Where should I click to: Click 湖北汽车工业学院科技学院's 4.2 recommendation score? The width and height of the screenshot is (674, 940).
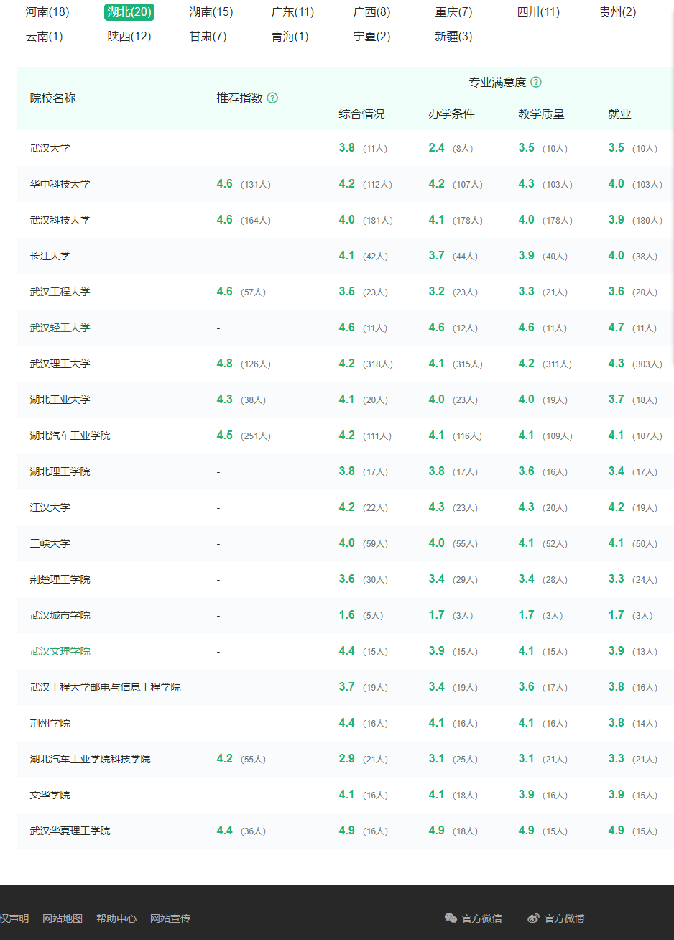pos(225,759)
